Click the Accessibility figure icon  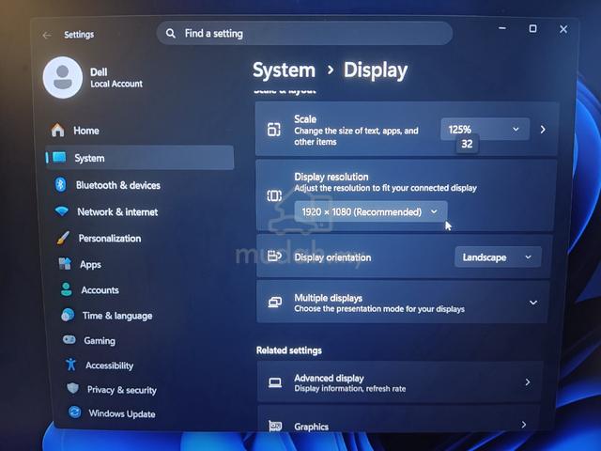click(71, 365)
